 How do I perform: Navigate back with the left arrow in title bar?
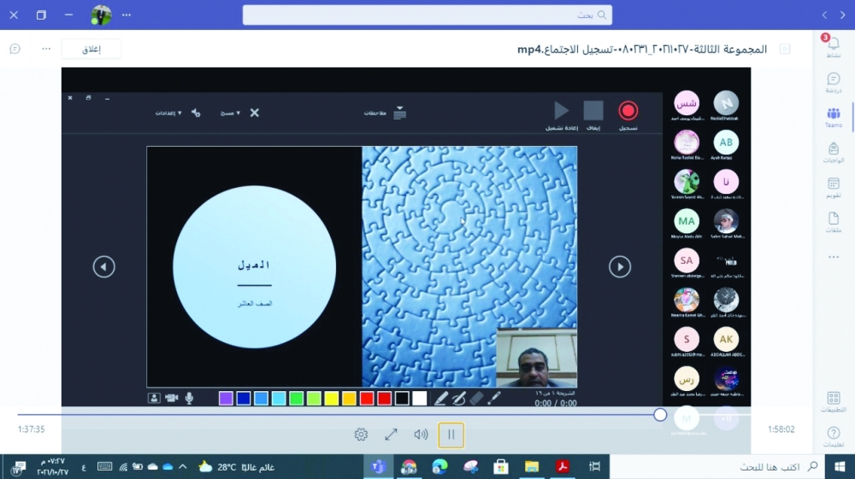[x=824, y=15]
